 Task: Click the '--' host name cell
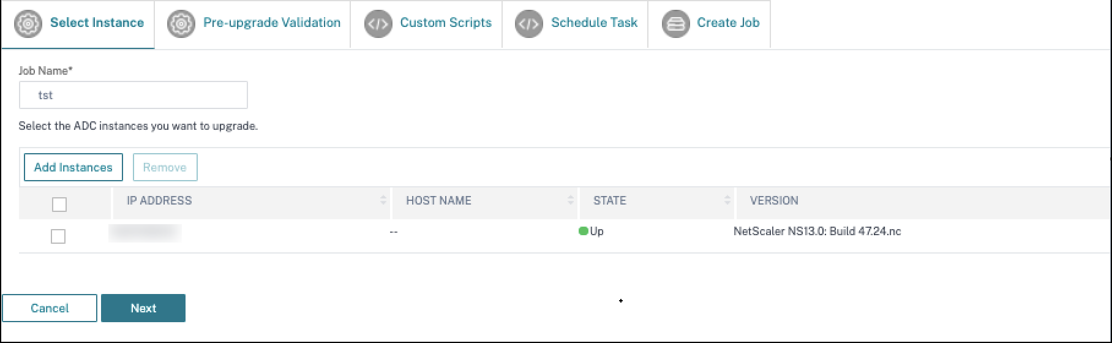(x=393, y=233)
